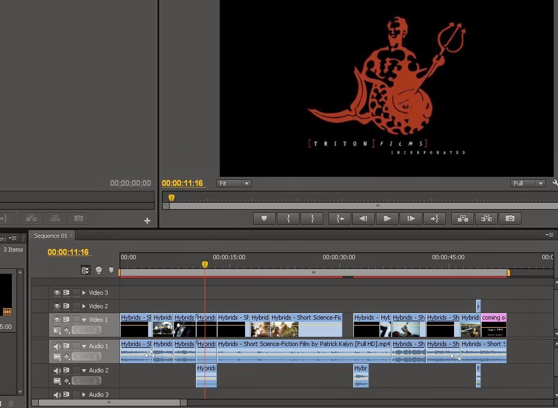Click timeline timecode 00:00:11:16

point(68,252)
